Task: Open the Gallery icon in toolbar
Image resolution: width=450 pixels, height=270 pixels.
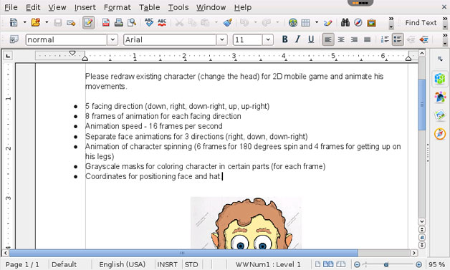Action: click(371, 23)
